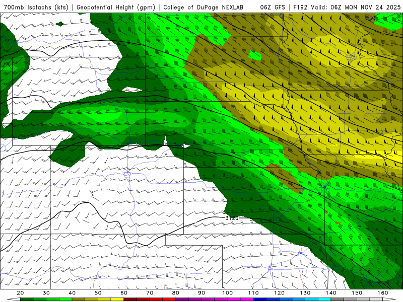
Task: Click the 'Geopotential Height (gpm)' header text
Action: click(116, 7)
